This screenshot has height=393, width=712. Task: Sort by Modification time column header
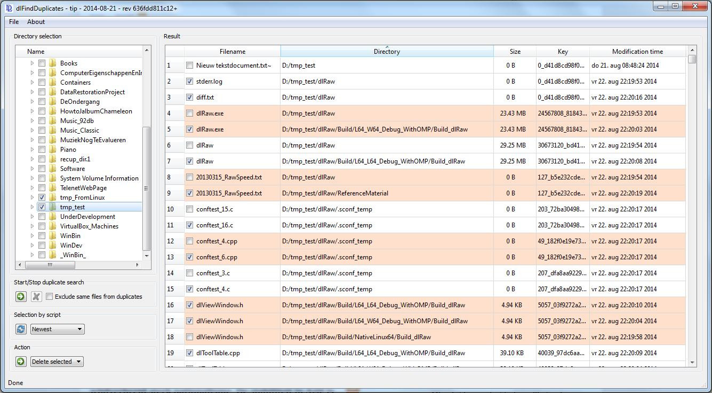point(637,52)
